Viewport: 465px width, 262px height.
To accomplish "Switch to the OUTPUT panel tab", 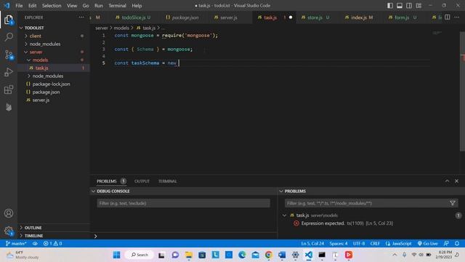I will tap(142, 181).
